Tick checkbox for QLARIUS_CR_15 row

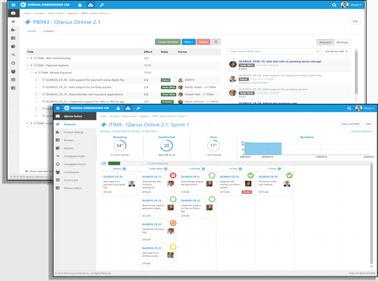[x=44, y=94]
